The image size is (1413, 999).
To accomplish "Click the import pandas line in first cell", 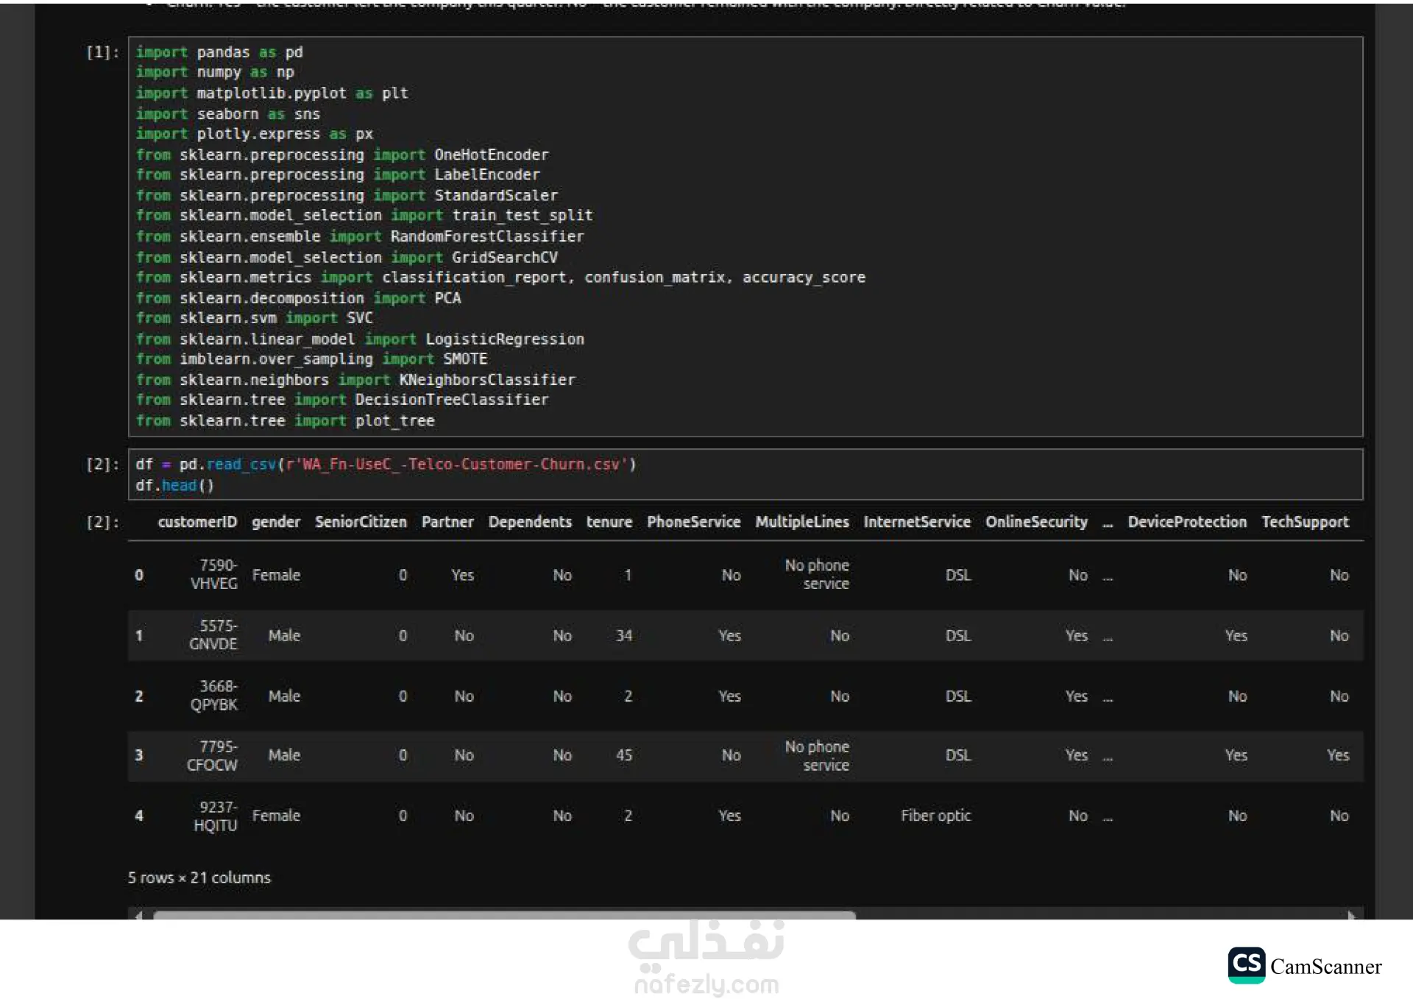I will [219, 52].
